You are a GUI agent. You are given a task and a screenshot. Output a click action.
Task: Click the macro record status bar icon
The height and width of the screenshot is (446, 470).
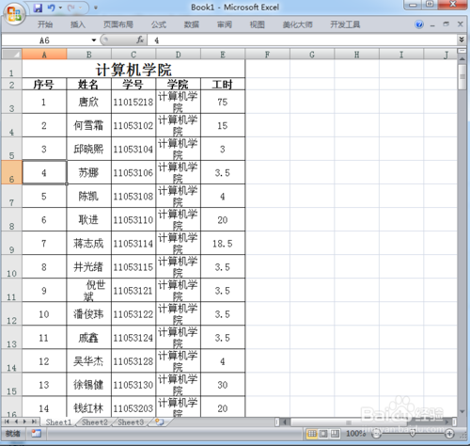coord(36,434)
